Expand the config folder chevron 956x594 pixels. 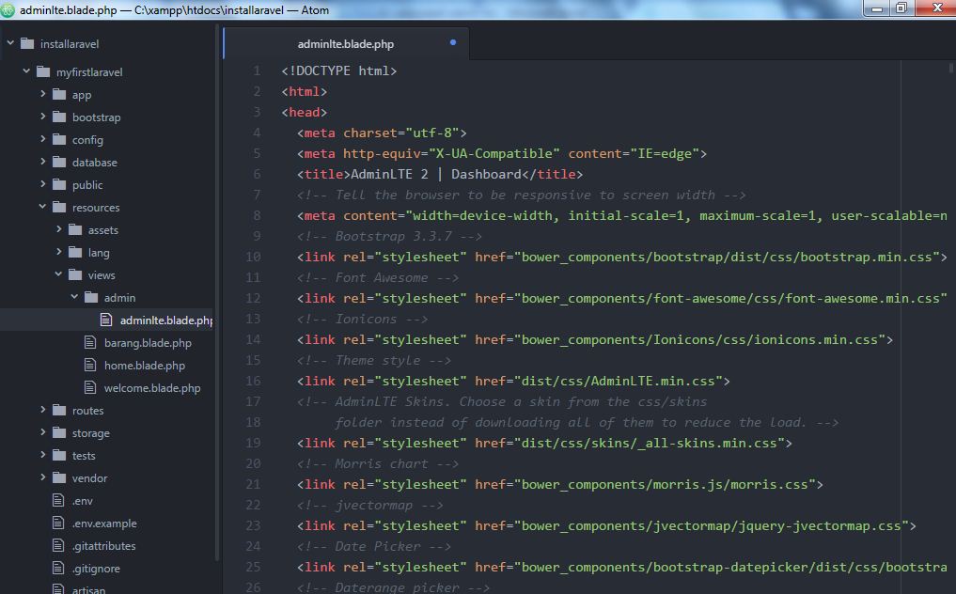[x=42, y=139]
